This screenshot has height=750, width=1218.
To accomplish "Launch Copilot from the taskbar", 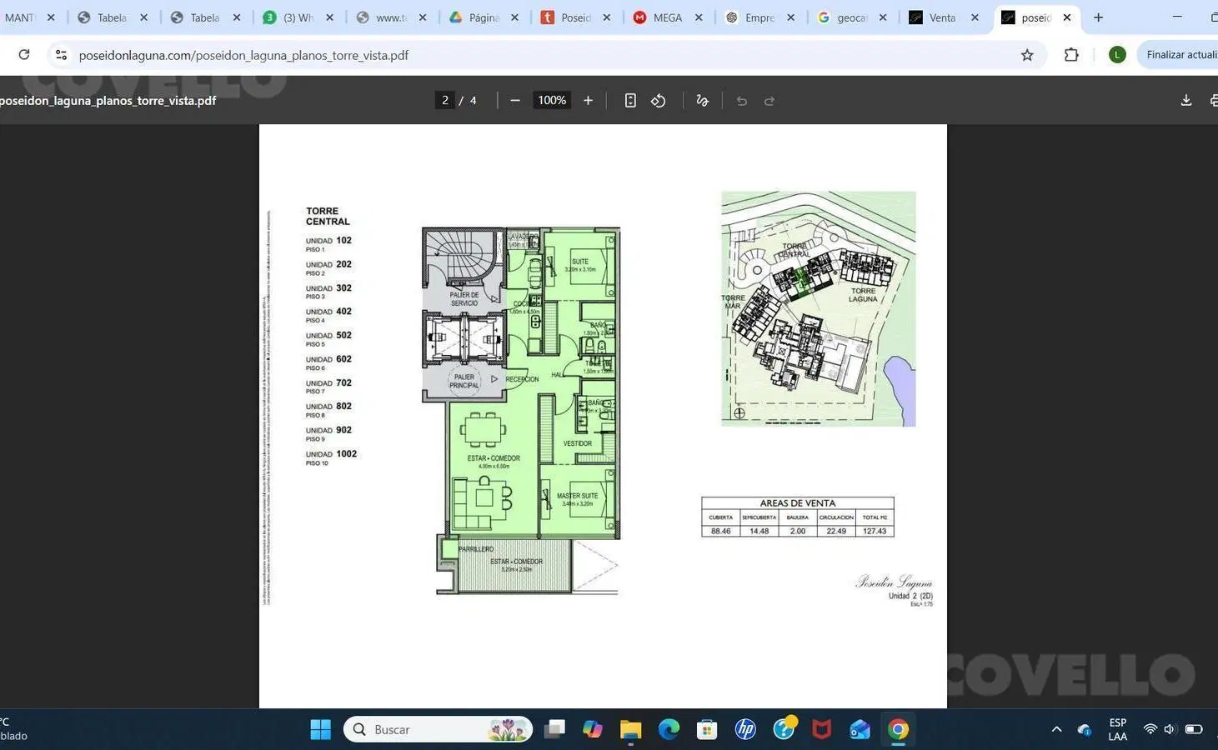I will pyautogui.click(x=593, y=729).
